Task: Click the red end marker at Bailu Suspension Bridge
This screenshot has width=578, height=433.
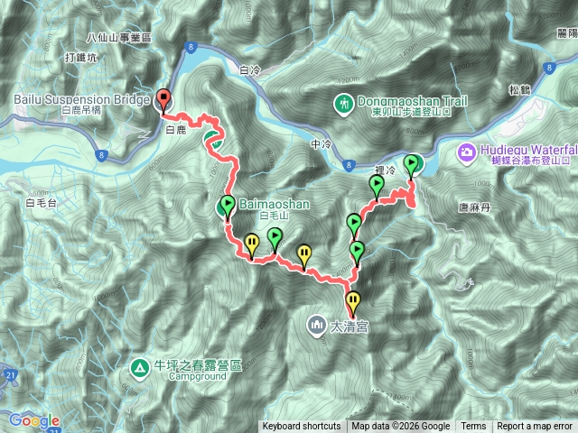Action: pyautogui.click(x=163, y=100)
